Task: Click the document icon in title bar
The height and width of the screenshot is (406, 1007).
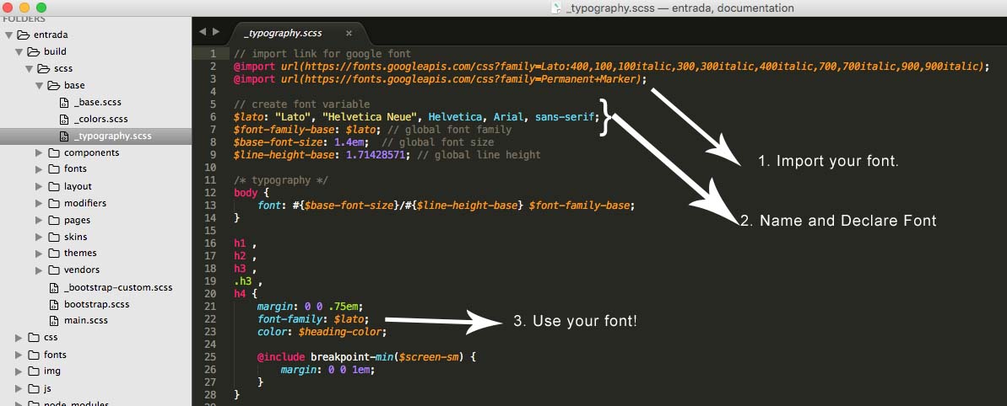Action: click(555, 8)
